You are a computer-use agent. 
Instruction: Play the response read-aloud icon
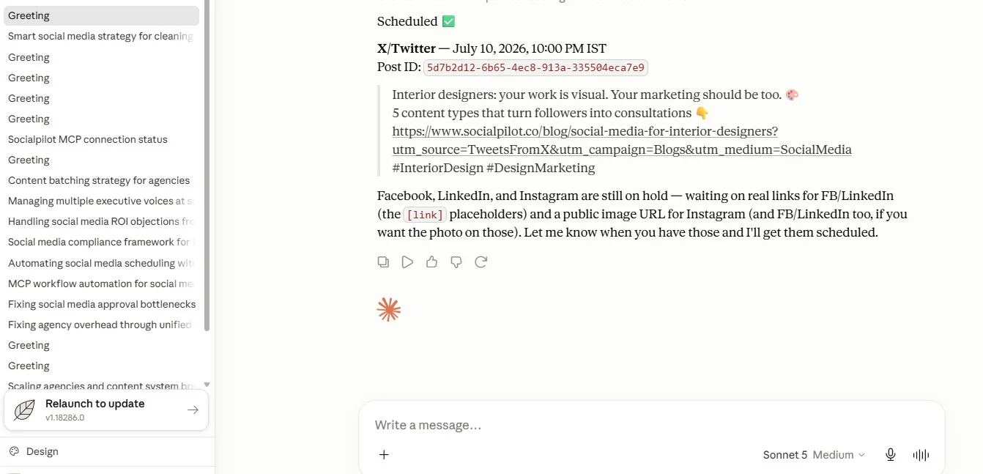click(407, 262)
